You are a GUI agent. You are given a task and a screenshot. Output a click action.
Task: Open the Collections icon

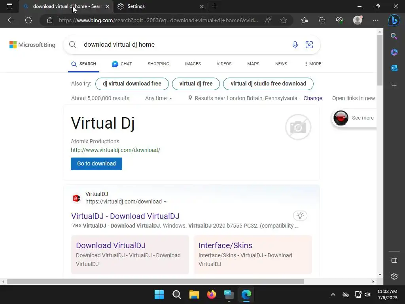(x=322, y=20)
